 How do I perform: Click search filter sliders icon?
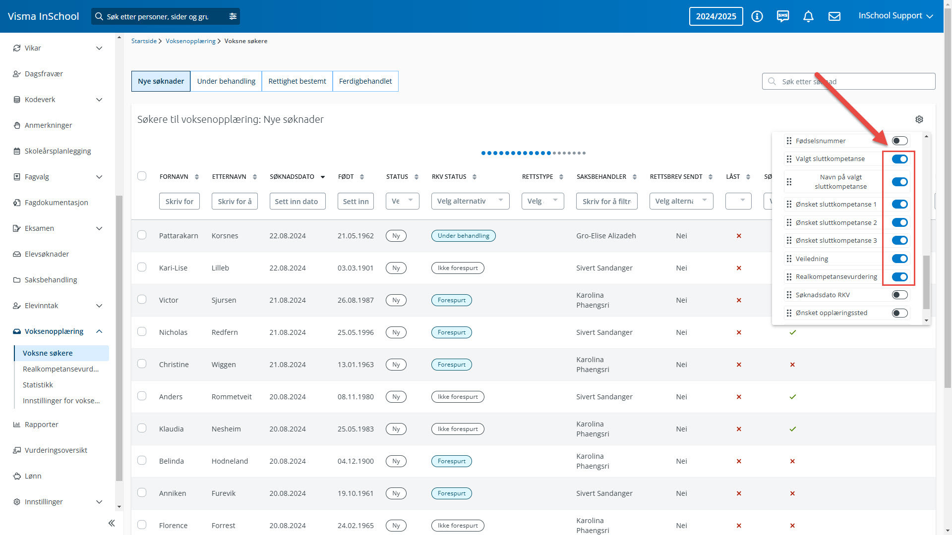[233, 16]
